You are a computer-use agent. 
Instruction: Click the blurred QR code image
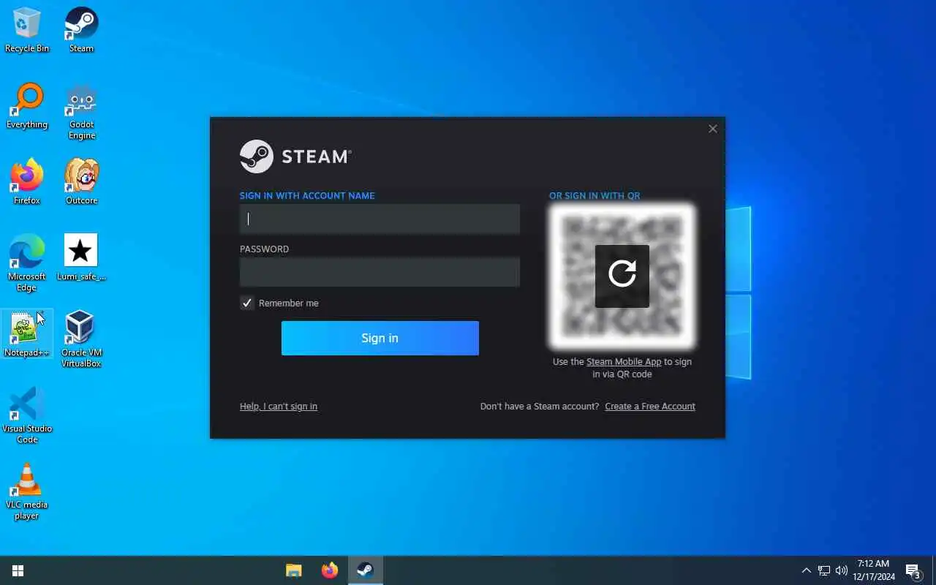point(622,276)
